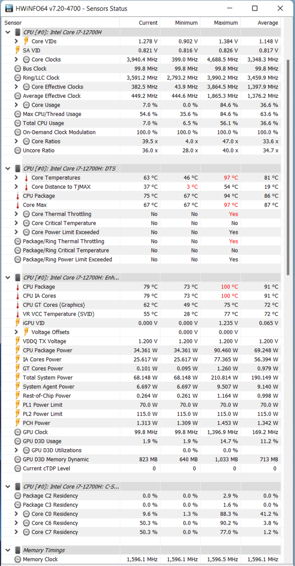This screenshot has width=295, height=566.
Task: Expand the Voltage Offsets row
Action: pyautogui.click(x=16, y=332)
